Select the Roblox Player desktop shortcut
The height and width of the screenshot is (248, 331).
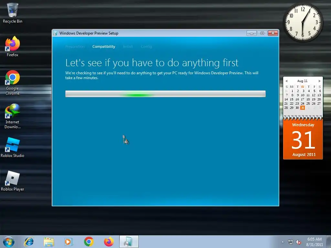(13, 181)
